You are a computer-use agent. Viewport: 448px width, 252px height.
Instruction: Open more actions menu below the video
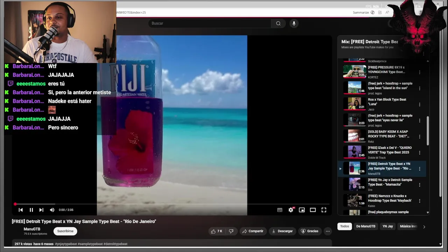pos(328,231)
